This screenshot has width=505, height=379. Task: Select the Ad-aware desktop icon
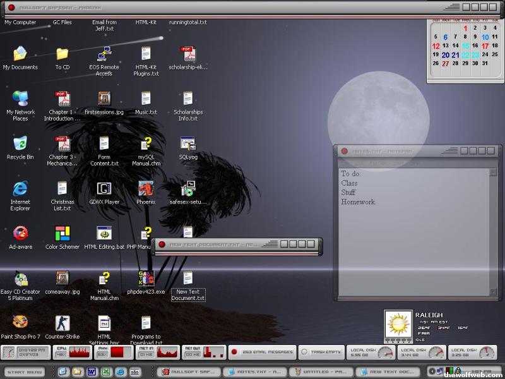20,234
